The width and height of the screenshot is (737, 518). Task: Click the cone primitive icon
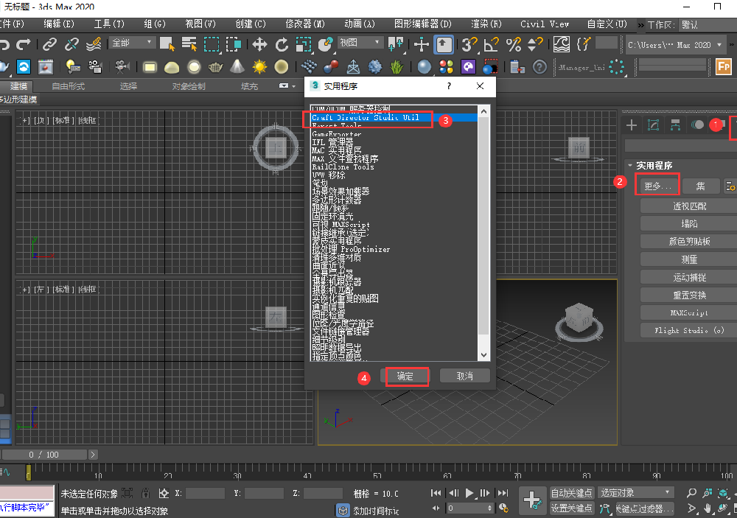[x=237, y=67]
